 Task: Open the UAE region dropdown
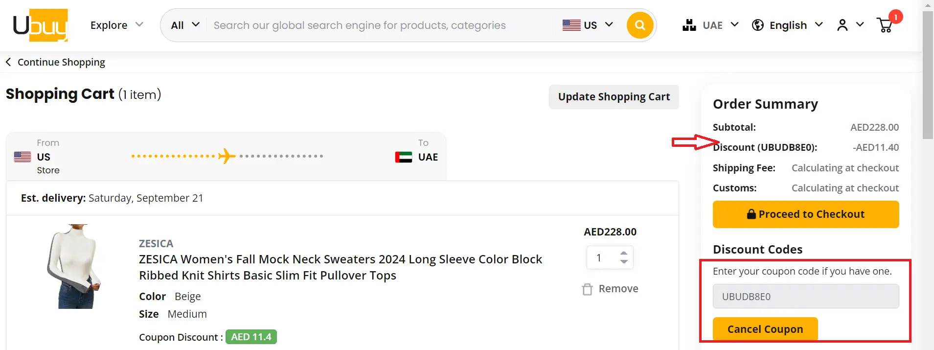pyautogui.click(x=735, y=25)
